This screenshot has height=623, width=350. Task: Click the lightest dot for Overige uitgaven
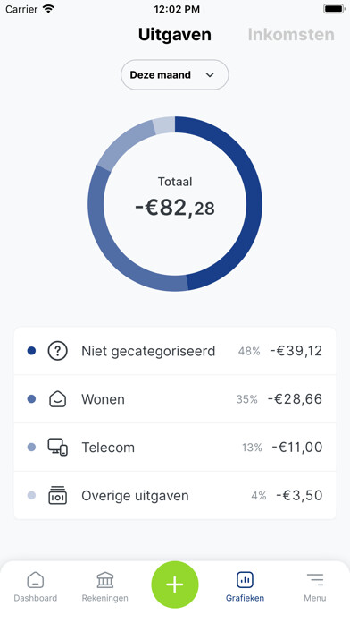click(31, 496)
